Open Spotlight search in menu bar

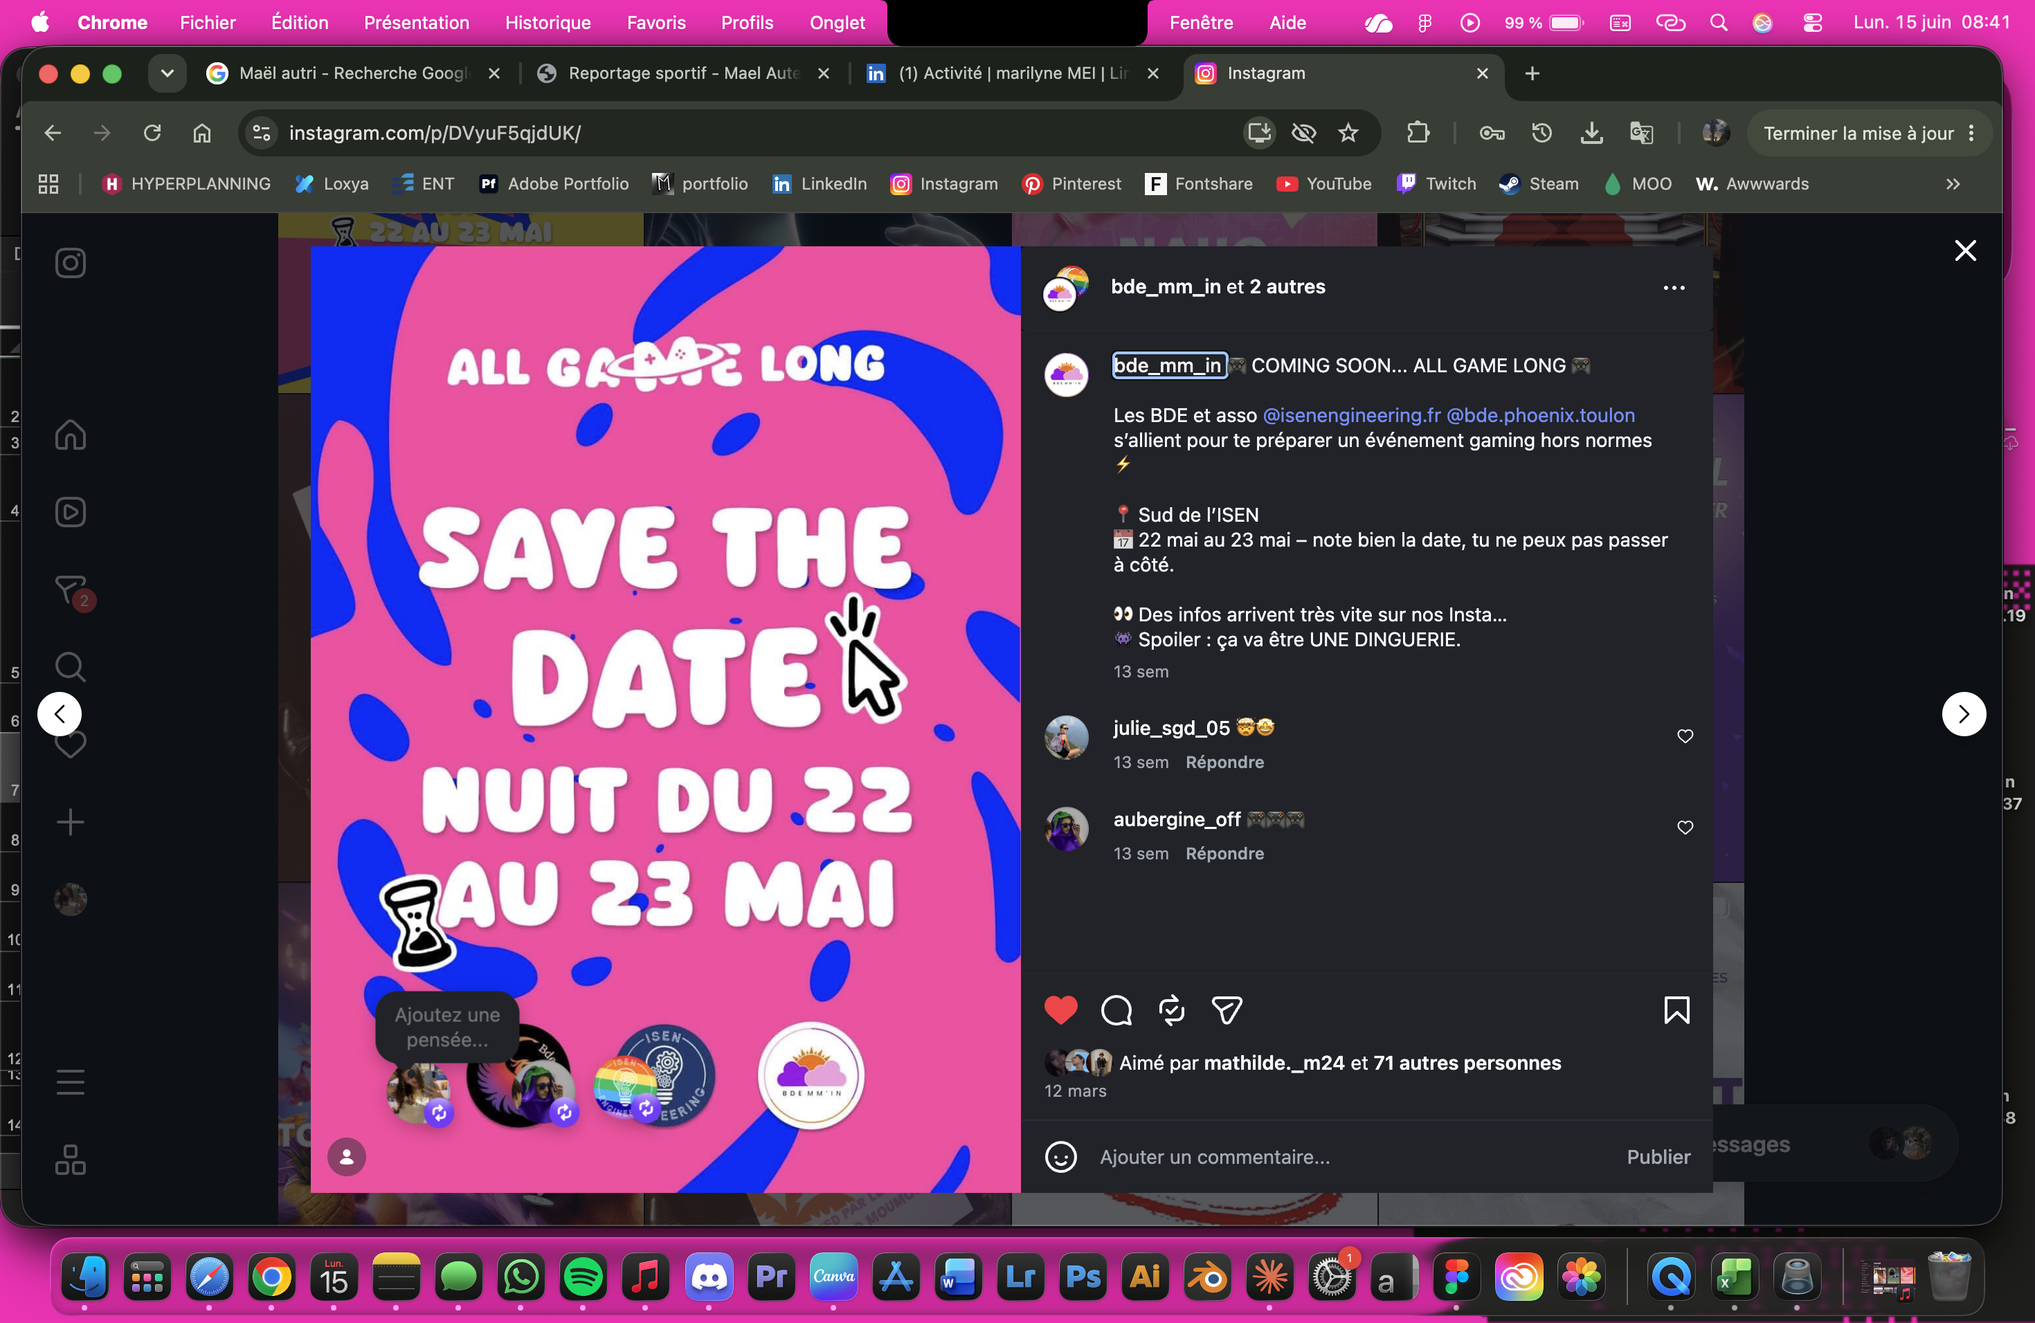click(1719, 23)
